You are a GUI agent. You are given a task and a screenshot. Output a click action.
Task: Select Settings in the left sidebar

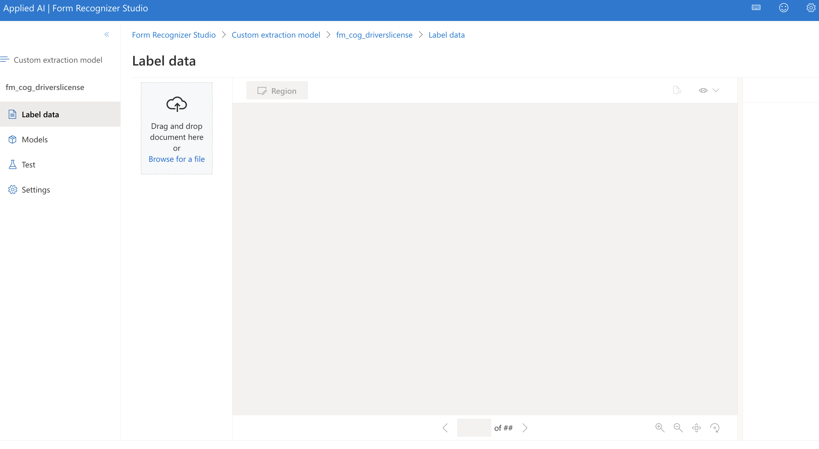(x=36, y=190)
